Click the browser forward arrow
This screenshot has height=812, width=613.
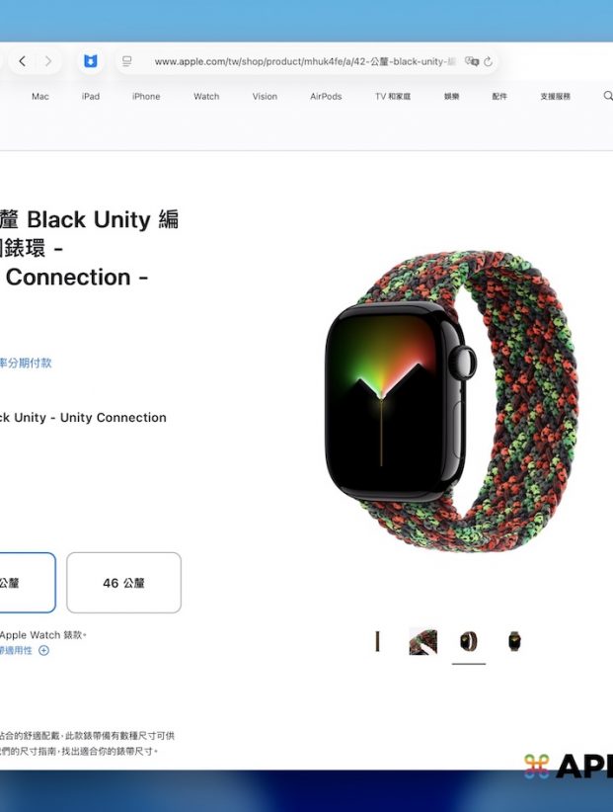tap(47, 61)
